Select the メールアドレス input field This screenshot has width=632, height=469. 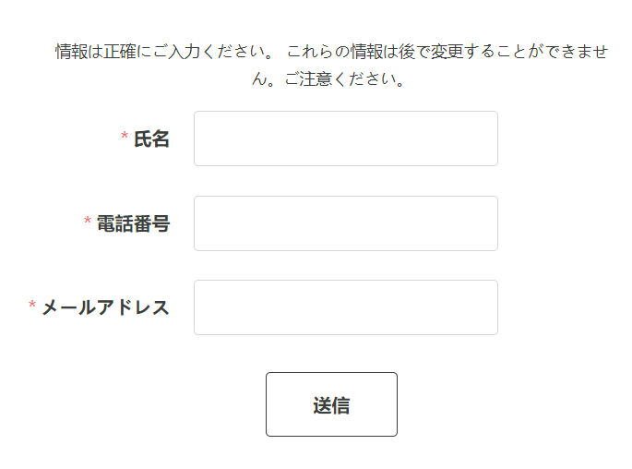345,307
